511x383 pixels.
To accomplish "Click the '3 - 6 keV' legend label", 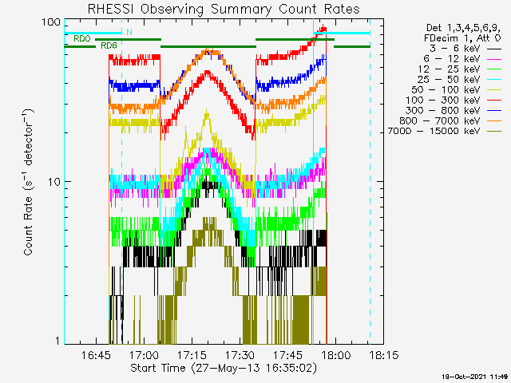I will pos(454,49).
